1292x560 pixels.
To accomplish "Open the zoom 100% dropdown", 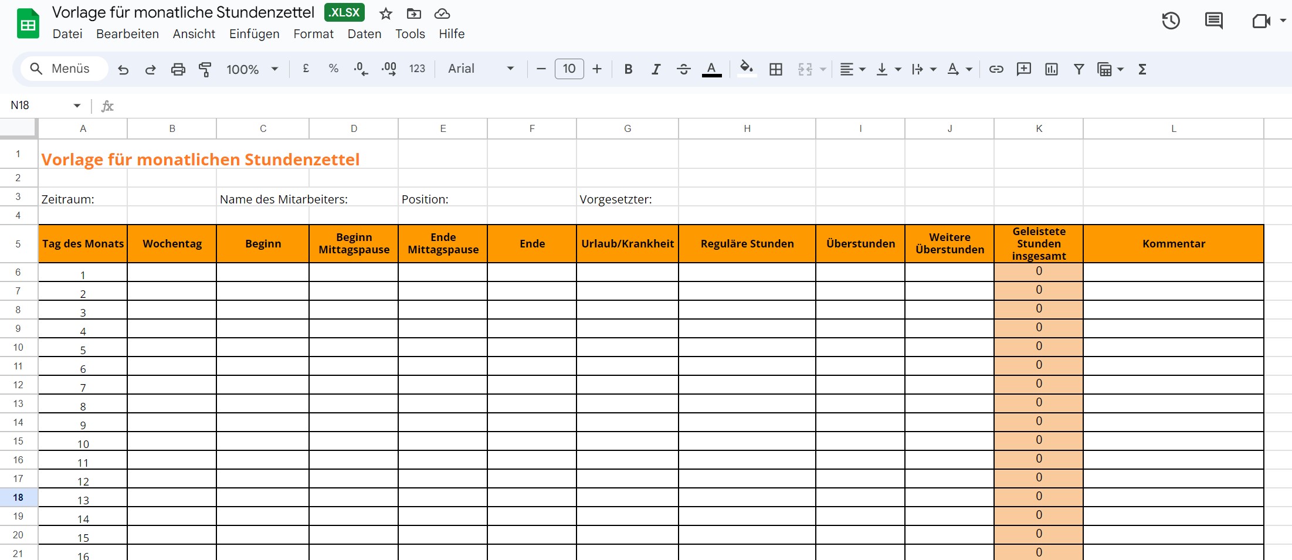I will tap(252, 69).
